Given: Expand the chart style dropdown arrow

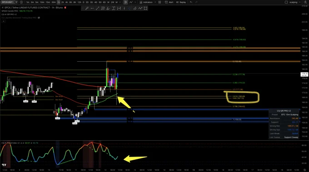Looking at the screenshot, I should pos(135,2).
